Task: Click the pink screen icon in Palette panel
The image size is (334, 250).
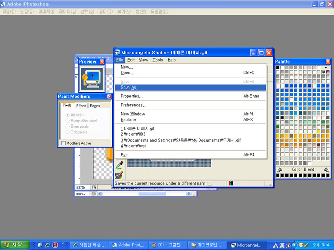Action: (328, 72)
